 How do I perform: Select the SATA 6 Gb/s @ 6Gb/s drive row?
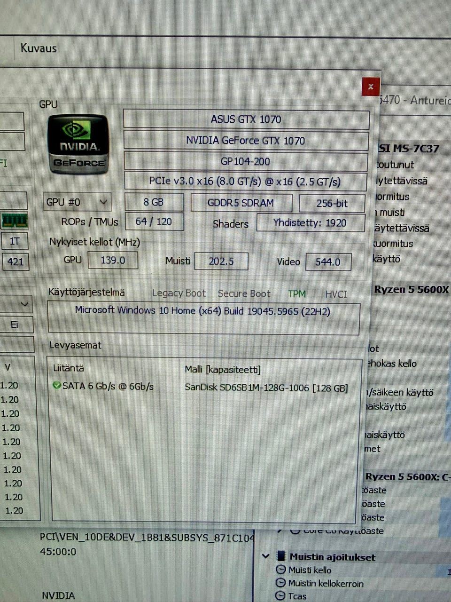pyautogui.click(x=201, y=387)
